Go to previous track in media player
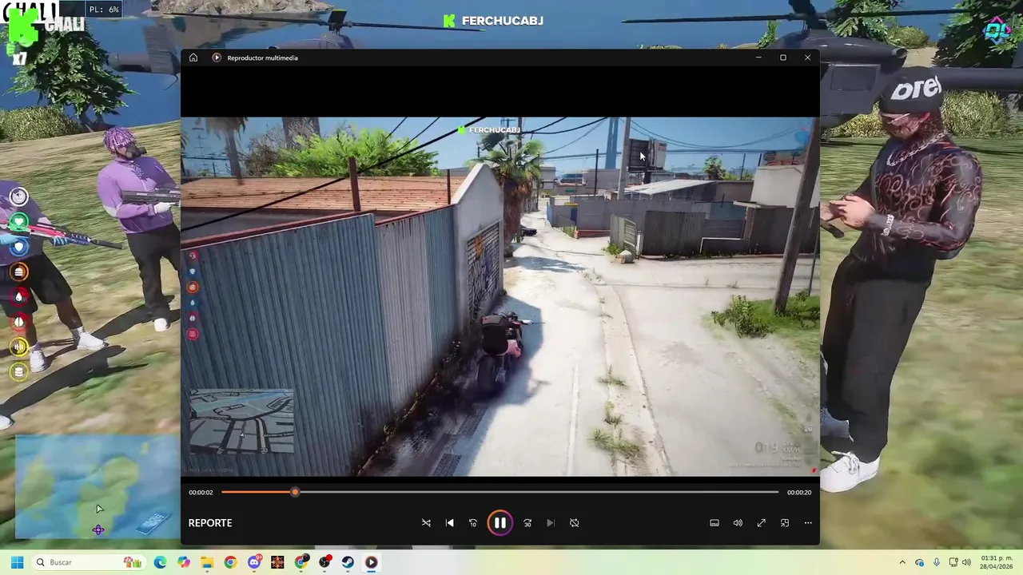This screenshot has height=575, width=1023. (449, 523)
